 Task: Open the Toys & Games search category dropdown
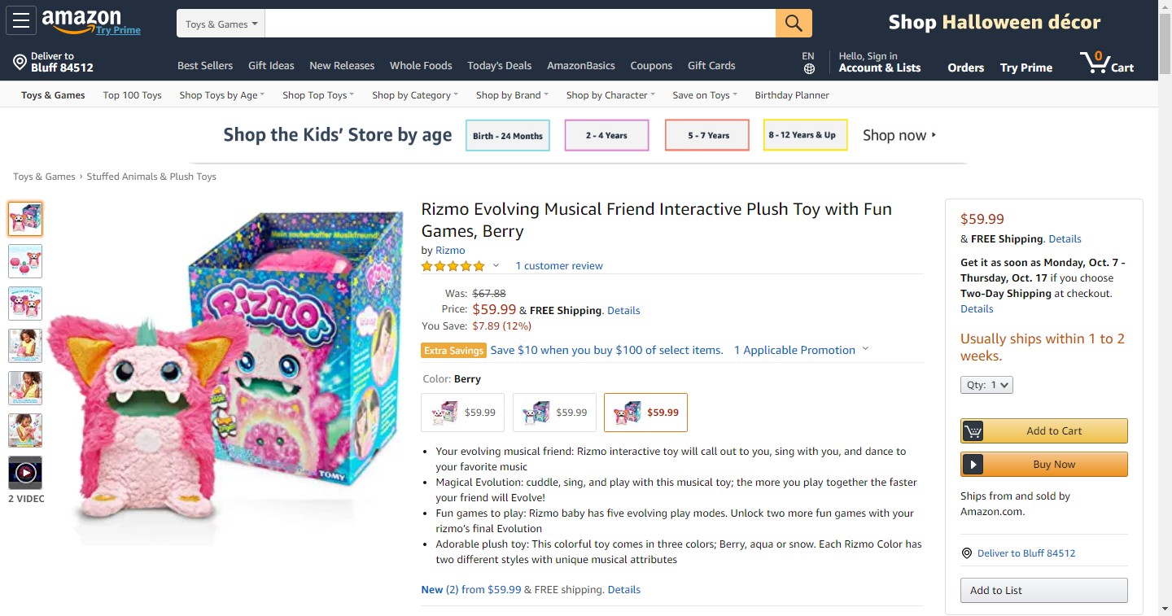(221, 24)
